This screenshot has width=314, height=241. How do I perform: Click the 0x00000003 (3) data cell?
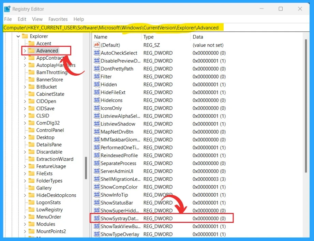tap(209, 179)
